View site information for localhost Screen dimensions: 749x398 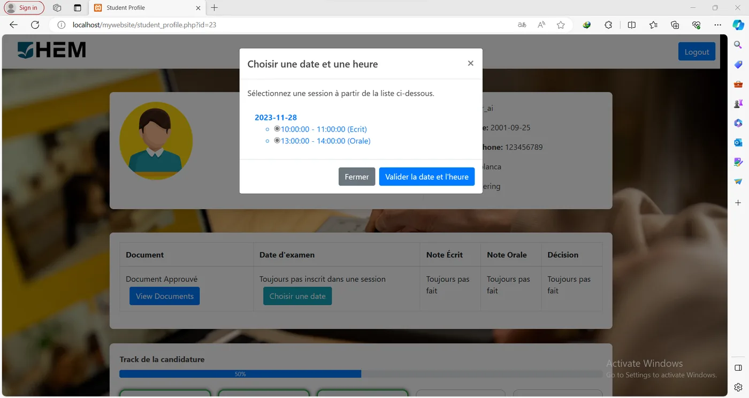coord(62,25)
